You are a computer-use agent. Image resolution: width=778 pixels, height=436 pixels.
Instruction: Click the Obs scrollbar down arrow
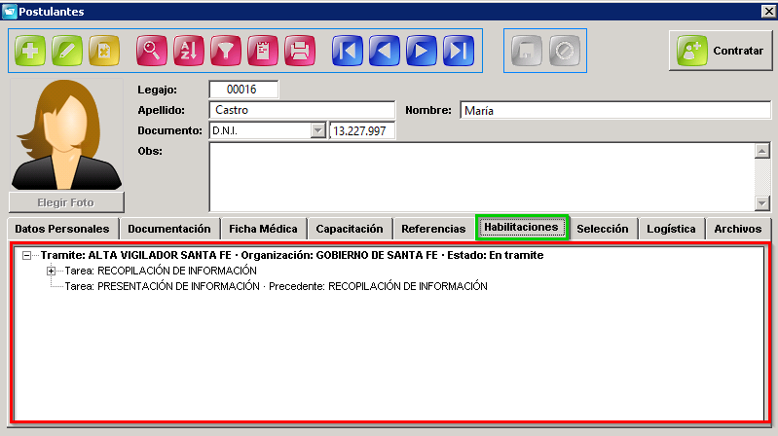click(762, 202)
